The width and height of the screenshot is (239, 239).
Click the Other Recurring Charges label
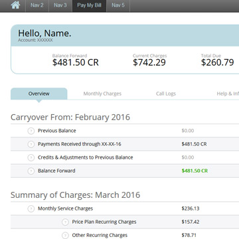pyautogui.click(x=100, y=235)
